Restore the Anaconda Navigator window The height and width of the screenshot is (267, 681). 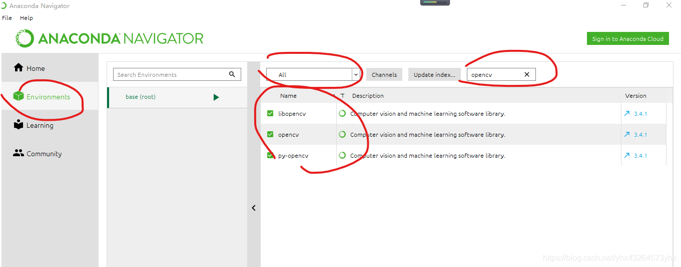[646, 5]
